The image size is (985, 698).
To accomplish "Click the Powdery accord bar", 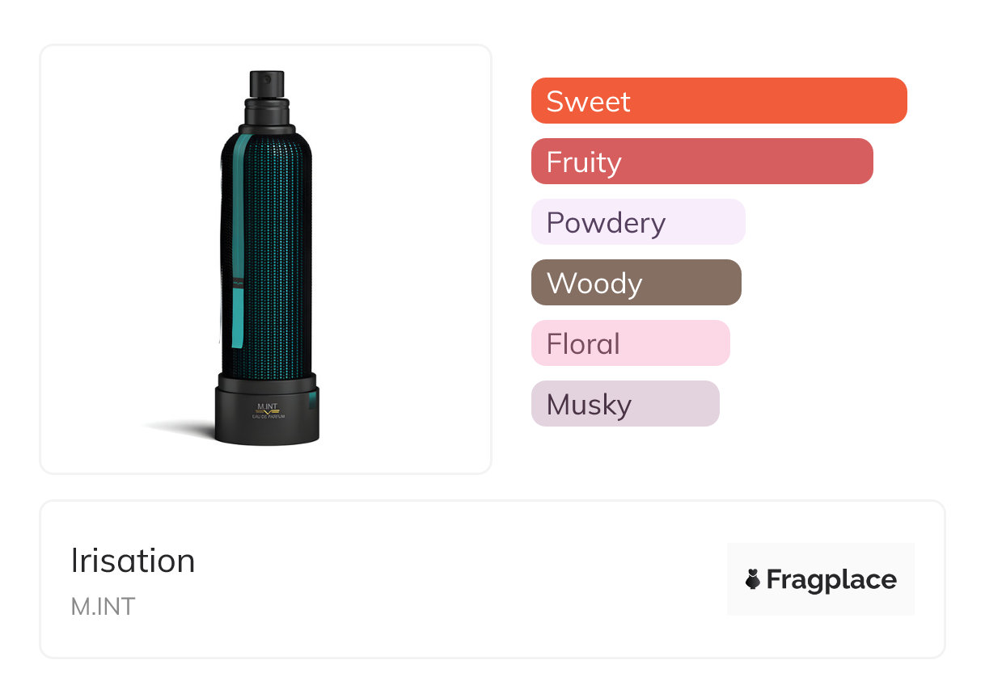I will 637,222.
